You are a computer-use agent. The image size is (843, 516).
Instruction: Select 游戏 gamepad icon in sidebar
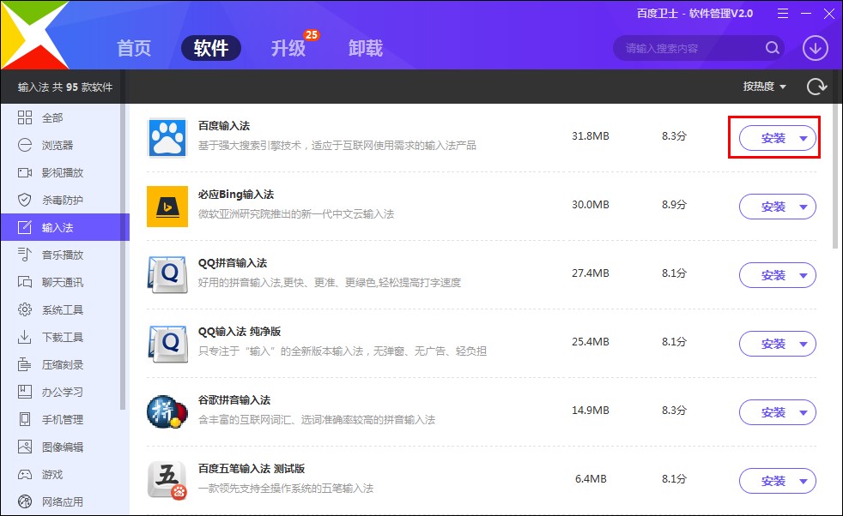25,475
